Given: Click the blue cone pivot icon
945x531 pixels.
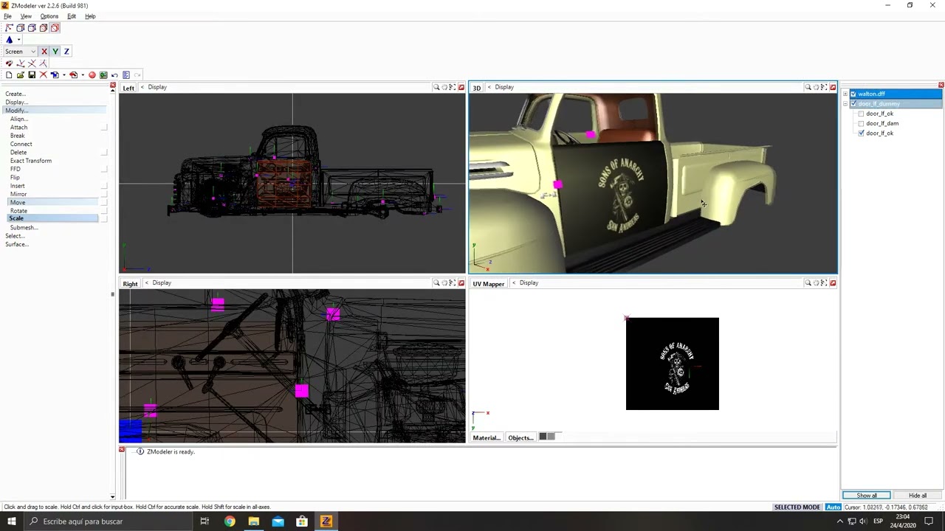Looking at the screenshot, I should [x=9, y=40].
